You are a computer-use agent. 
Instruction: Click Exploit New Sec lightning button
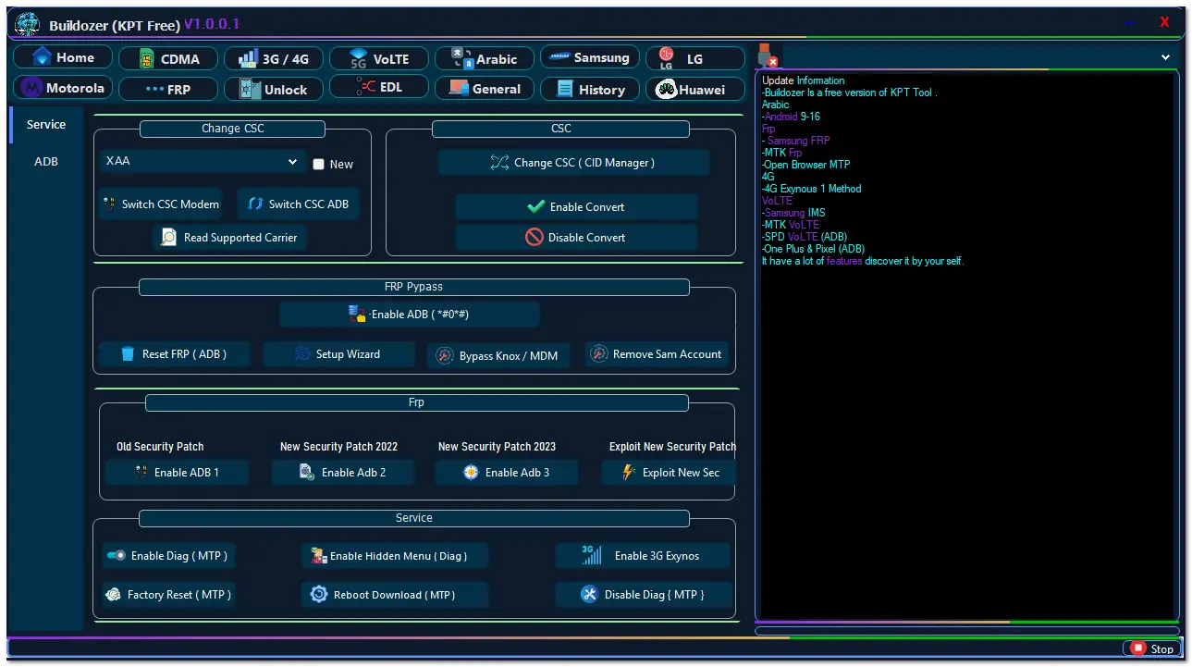(670, 473)
